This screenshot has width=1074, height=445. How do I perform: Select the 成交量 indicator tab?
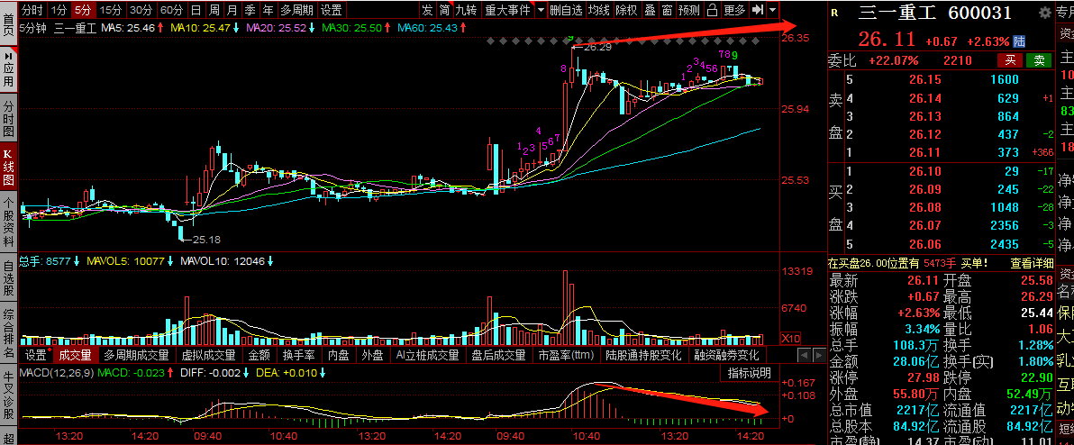[x=76, y=355]
